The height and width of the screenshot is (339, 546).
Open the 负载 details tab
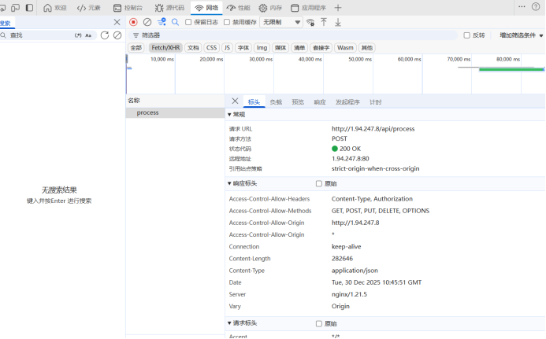(276, 102)
